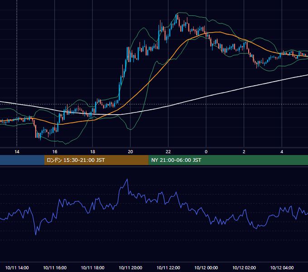
Task: Click the upper time axis label 20
Action: tap(130, 152)
